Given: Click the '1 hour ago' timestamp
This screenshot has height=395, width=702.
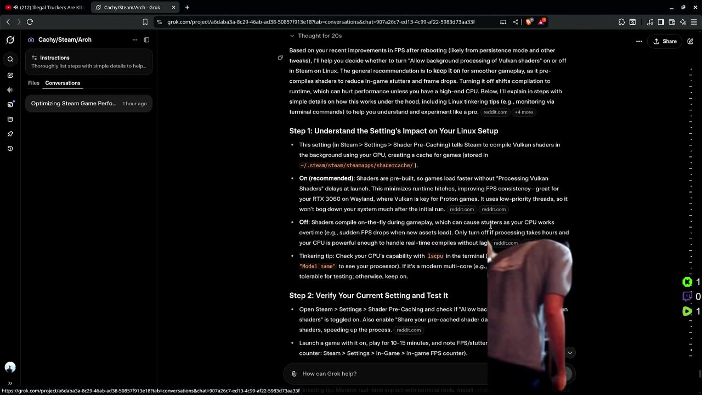Looking at the screenshot, I should pyautogui.click(x=134, y=104).
